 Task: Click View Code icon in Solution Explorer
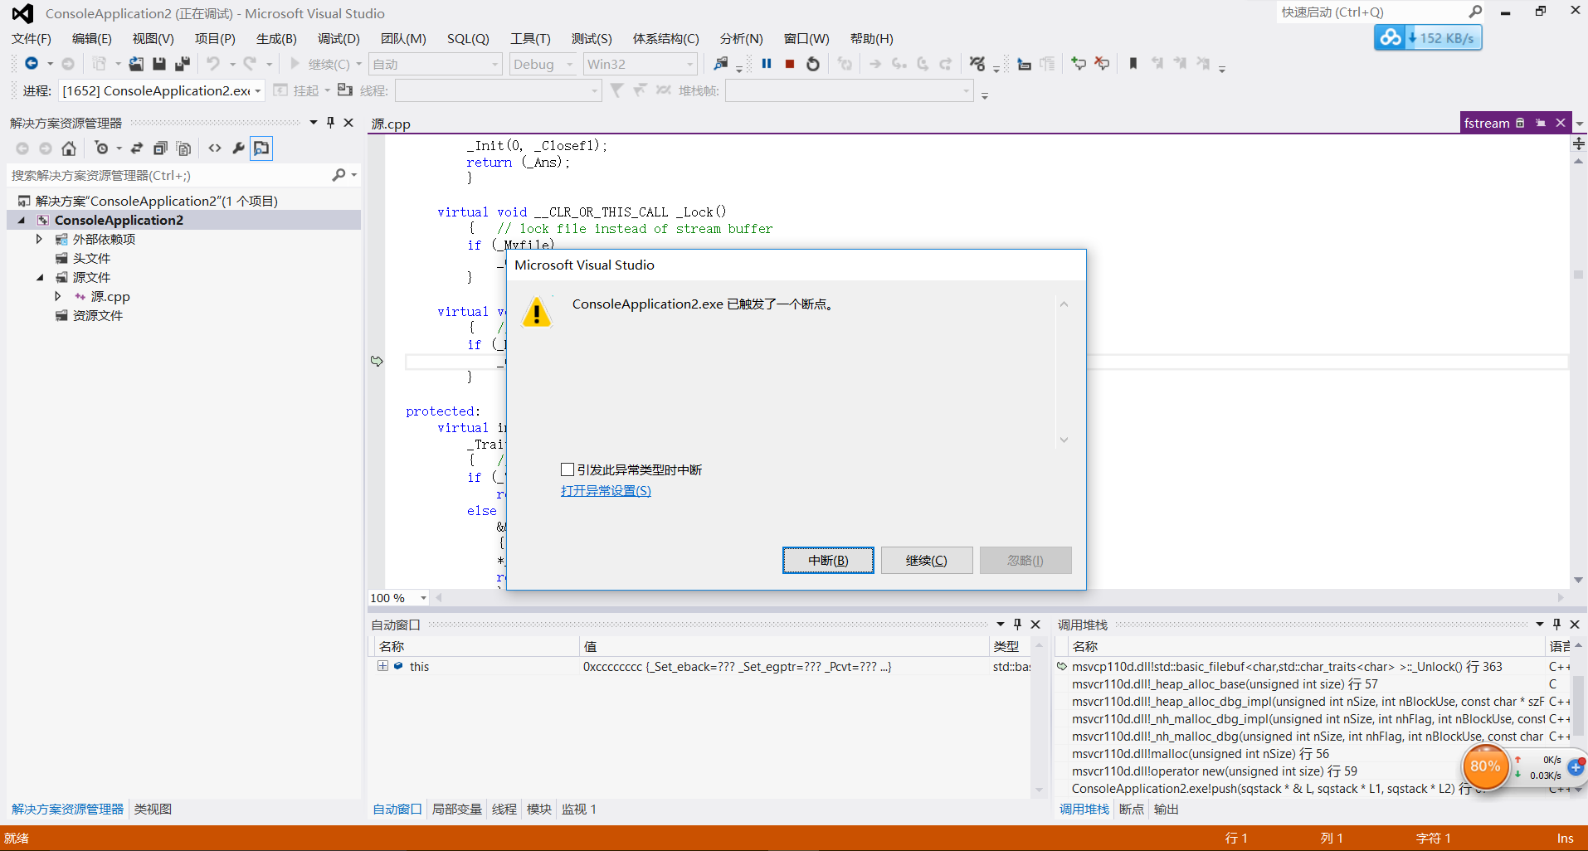(215, 148)
